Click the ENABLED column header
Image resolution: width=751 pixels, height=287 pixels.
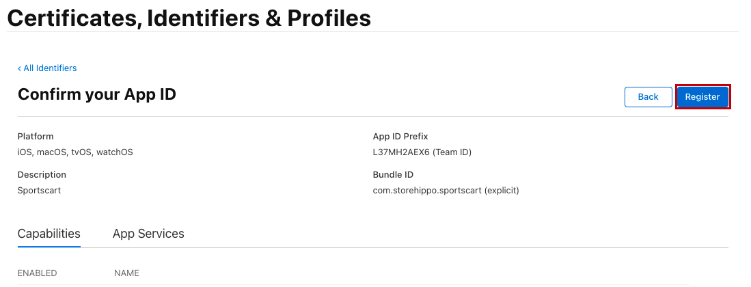pos(38,273)
